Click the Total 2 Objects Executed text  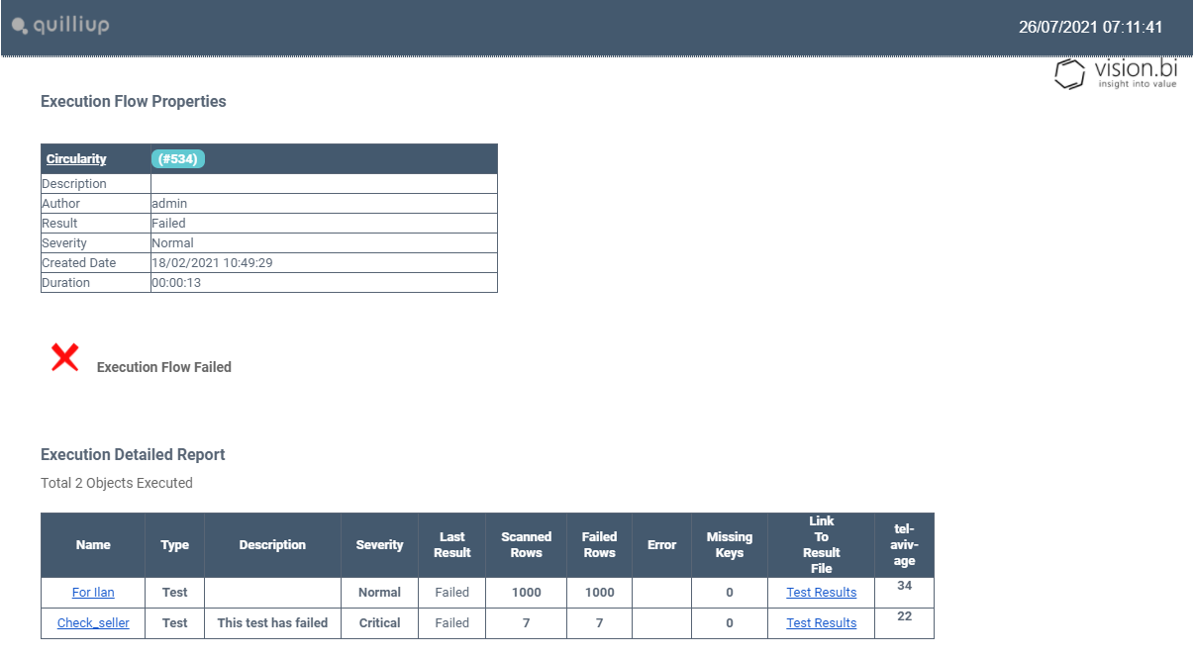tap(117, 484)
